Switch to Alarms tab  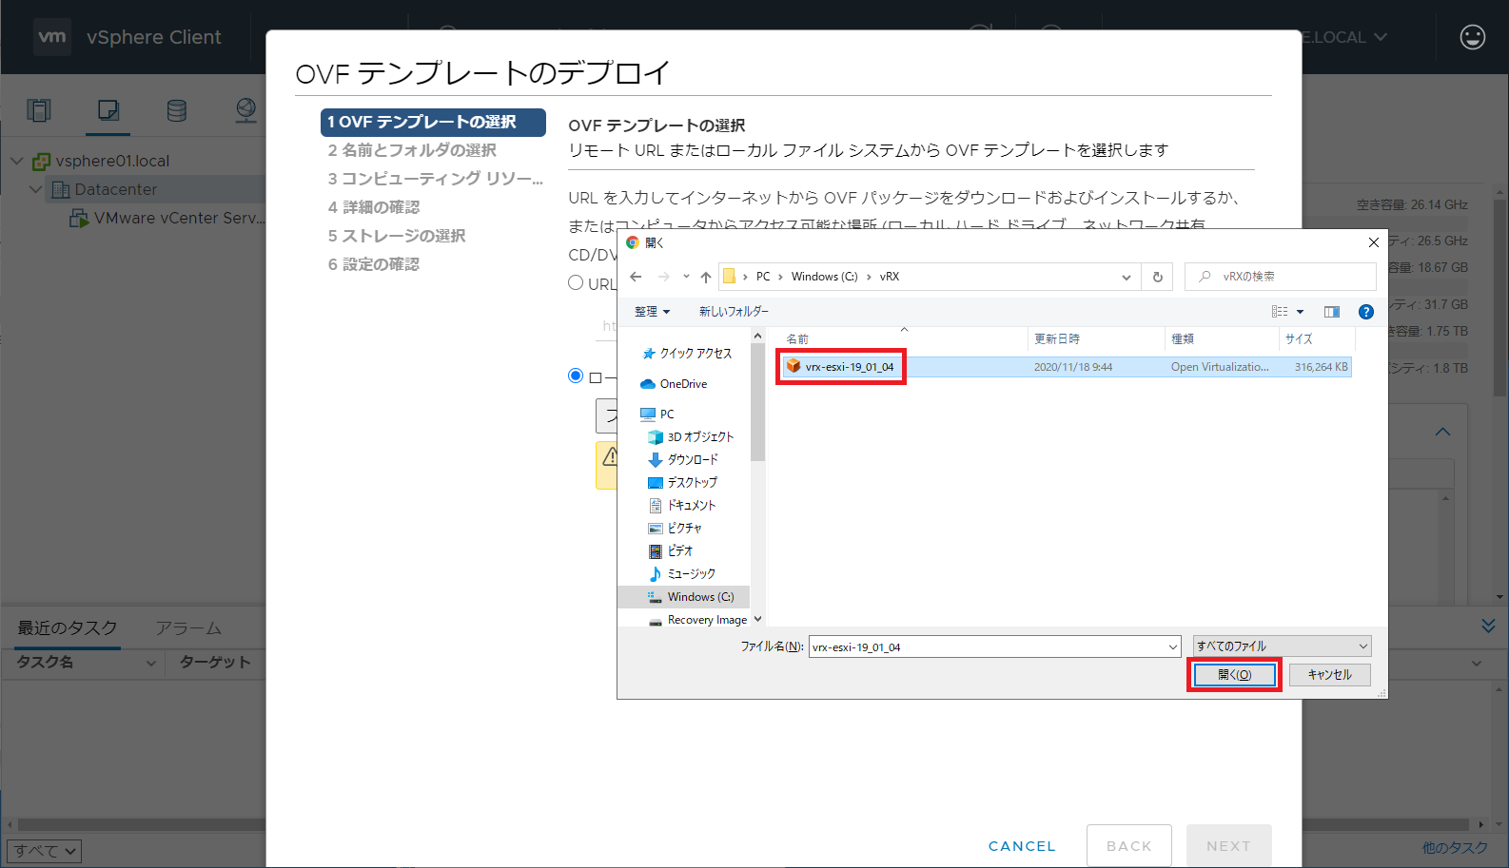(x=188, y=627)
